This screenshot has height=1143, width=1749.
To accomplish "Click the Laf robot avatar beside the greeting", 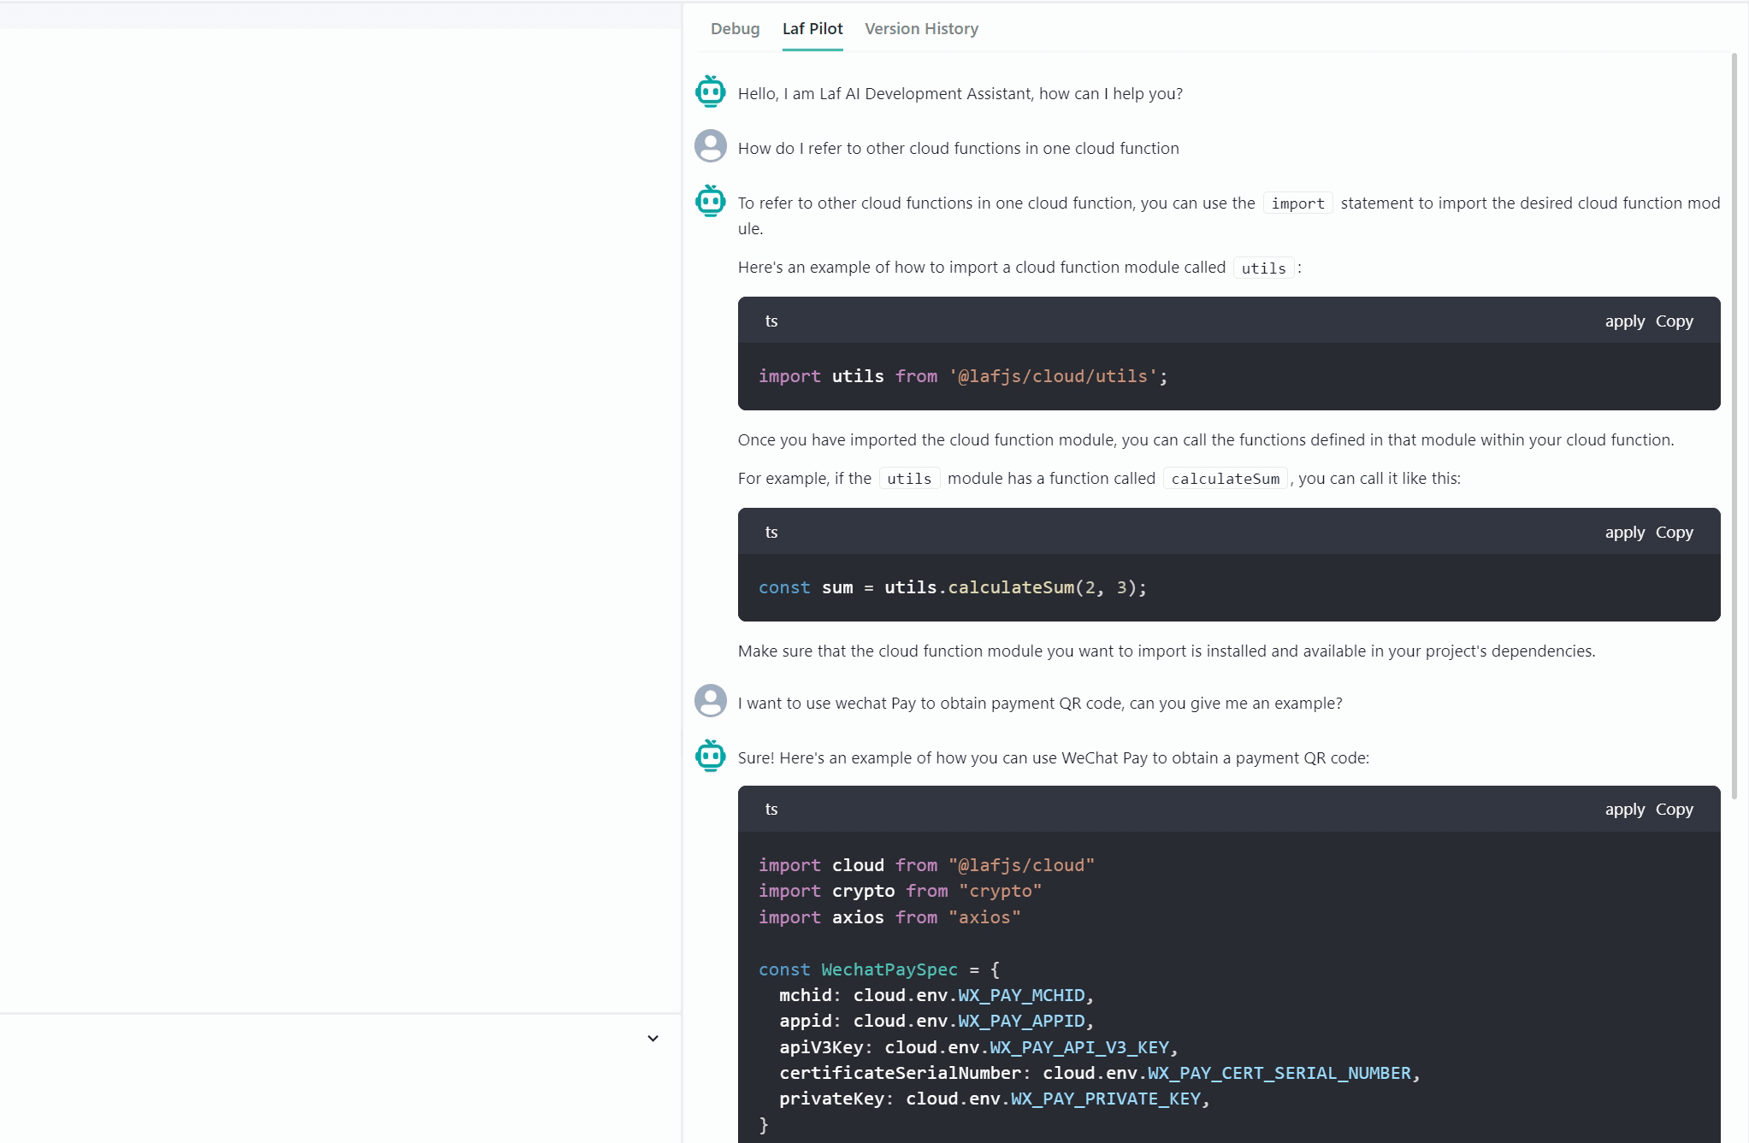I will click(x=710, y=91).
